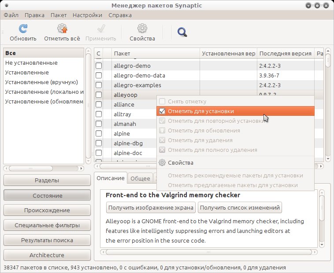Tick the alliance status checkbox
Viewport: 334px width, 273px height.
[99, 104]
